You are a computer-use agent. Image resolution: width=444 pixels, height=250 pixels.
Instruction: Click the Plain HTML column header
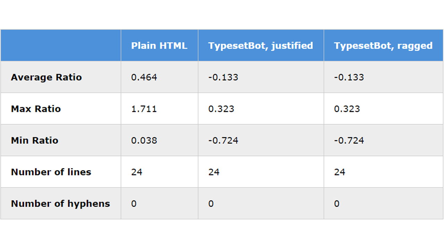(159, 45)
